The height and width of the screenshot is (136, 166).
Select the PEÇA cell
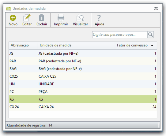76,91
